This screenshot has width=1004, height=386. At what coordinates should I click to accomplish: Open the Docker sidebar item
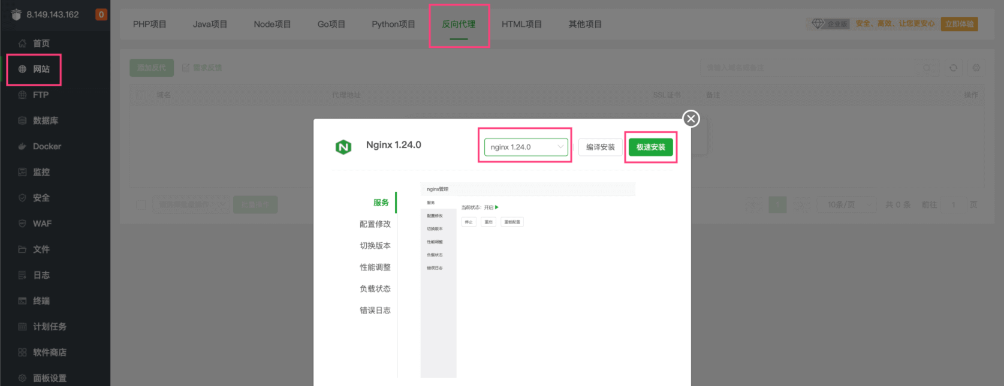click(47, 146)
